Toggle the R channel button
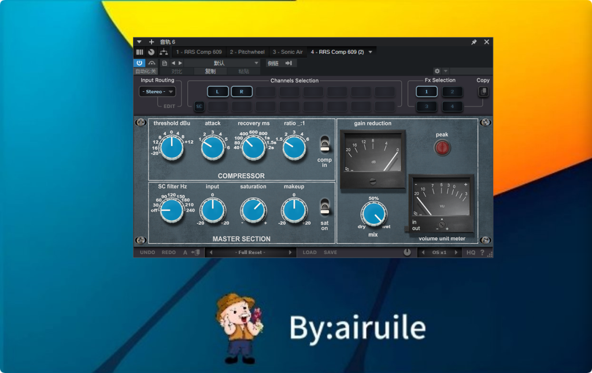Screen dimensions: 592x373 point(242,92)
